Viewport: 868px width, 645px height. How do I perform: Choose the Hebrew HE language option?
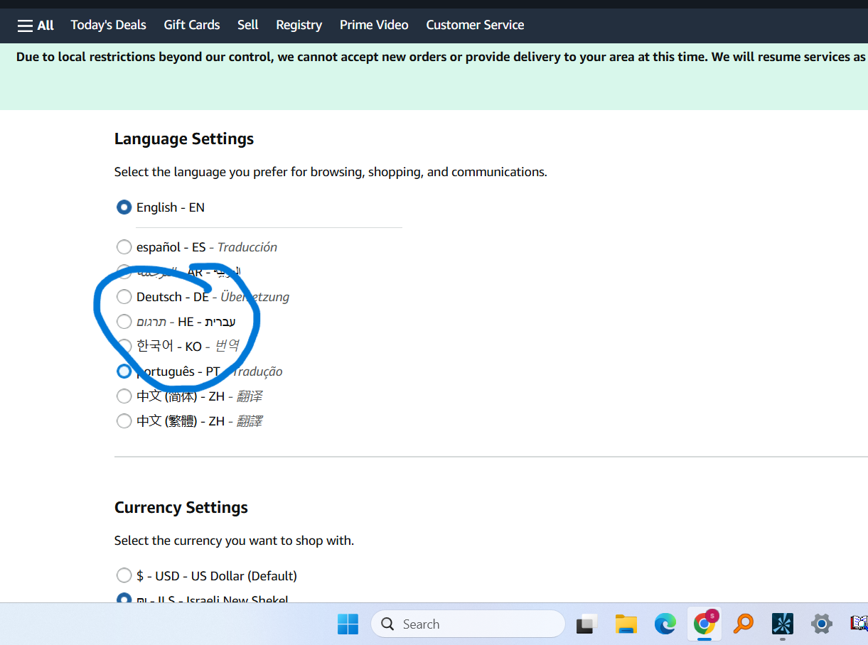click(x=124, y=322)
